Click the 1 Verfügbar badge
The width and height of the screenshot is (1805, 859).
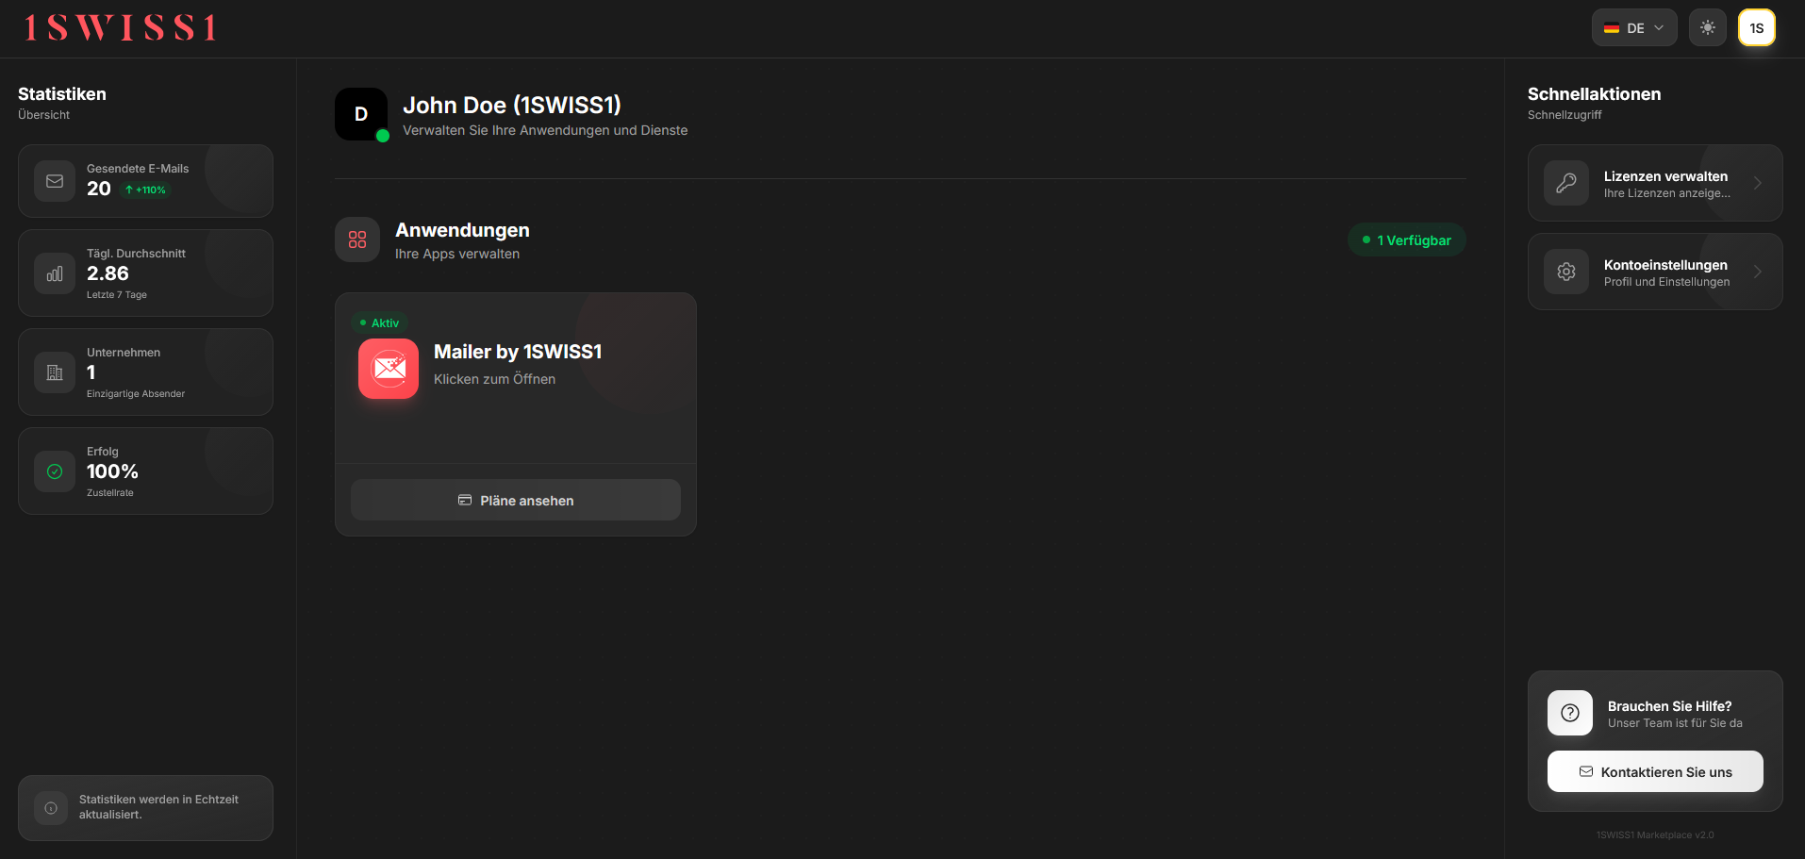pos(1406,240)
